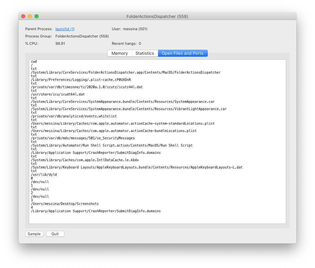Screen dimensions: 315x268
Task: Click the .plist-cache.cP0UXOnR path line
Action: pos(81,80)
